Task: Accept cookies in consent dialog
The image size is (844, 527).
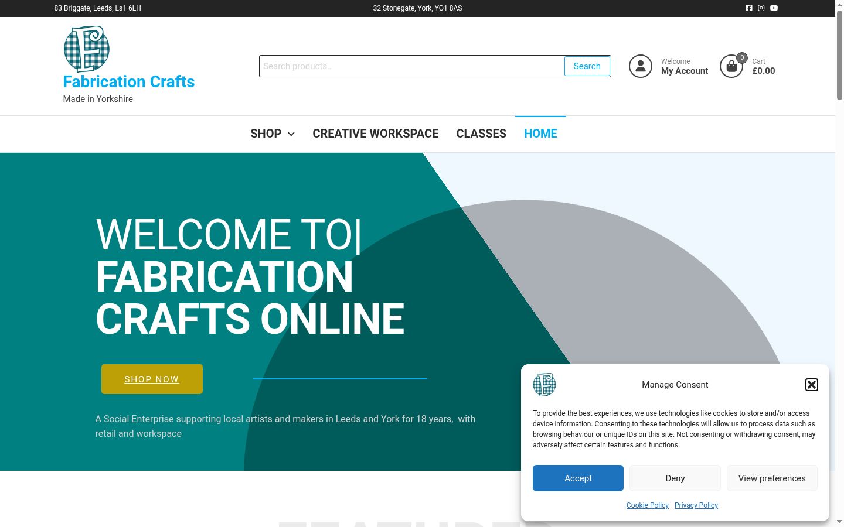Action: point(578,478)
